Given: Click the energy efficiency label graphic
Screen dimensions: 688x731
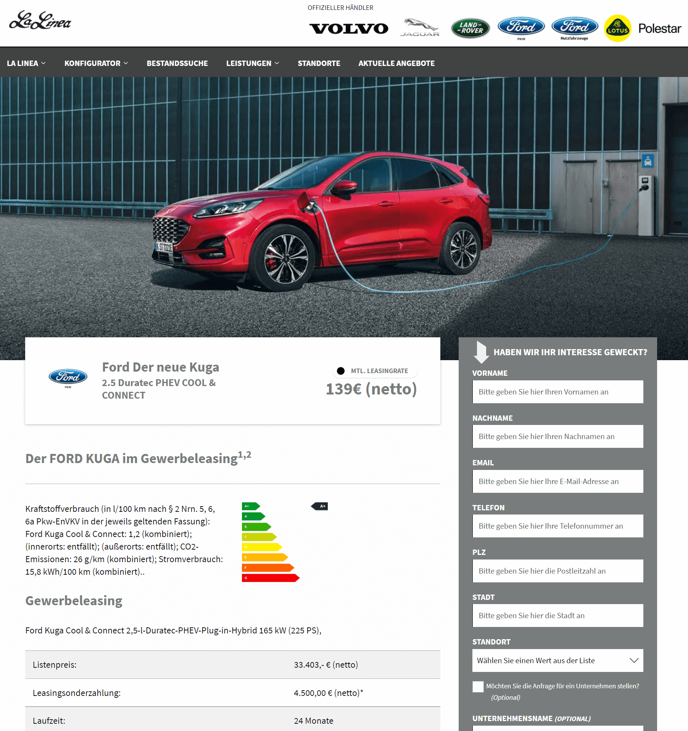Looking at the screenshot, I should click(x=285, y=542).
